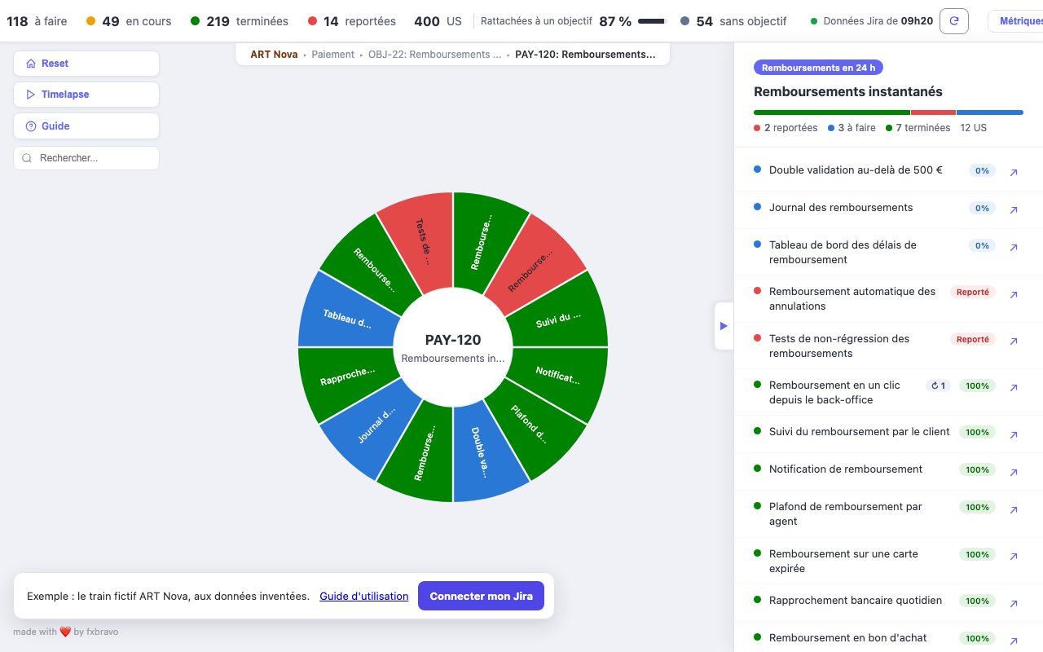Screen dimensions: 1043x652
Task: Open the Suivi du remboursement par le client arrow
Action: [1014, 434]
